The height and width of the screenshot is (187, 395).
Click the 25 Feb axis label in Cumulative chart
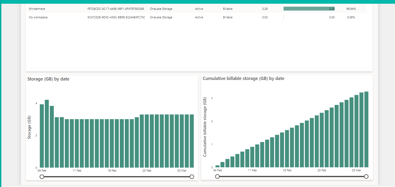pyautogui.click(x=322, y=170)
